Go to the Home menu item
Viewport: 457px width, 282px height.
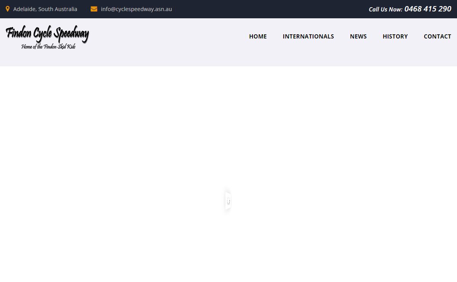258,36
